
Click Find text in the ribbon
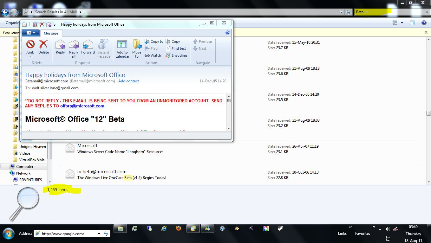[x=176, y=48]
